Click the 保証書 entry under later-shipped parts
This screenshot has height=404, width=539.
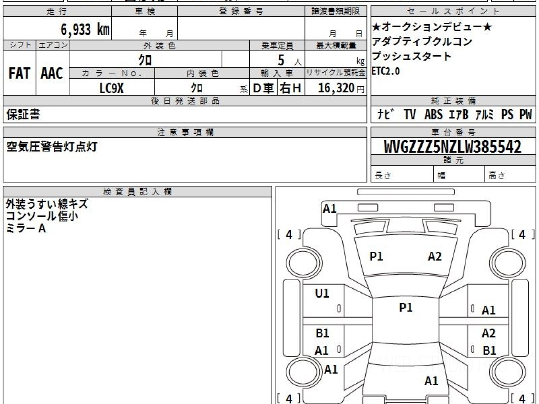tap(23, 114)
